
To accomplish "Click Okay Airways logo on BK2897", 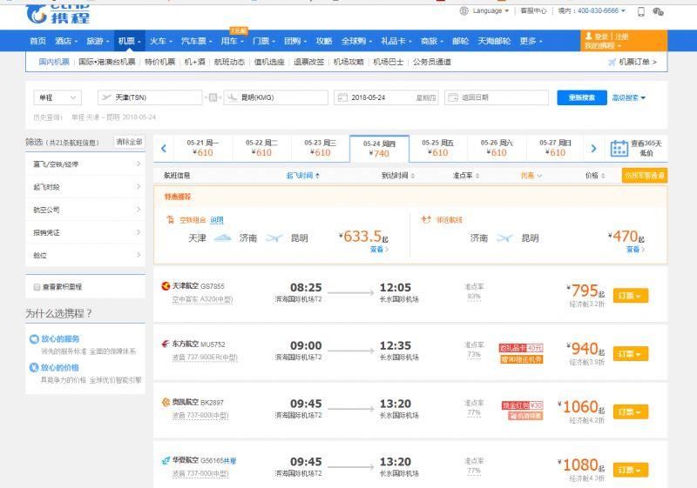I will (x=166, y=402).
